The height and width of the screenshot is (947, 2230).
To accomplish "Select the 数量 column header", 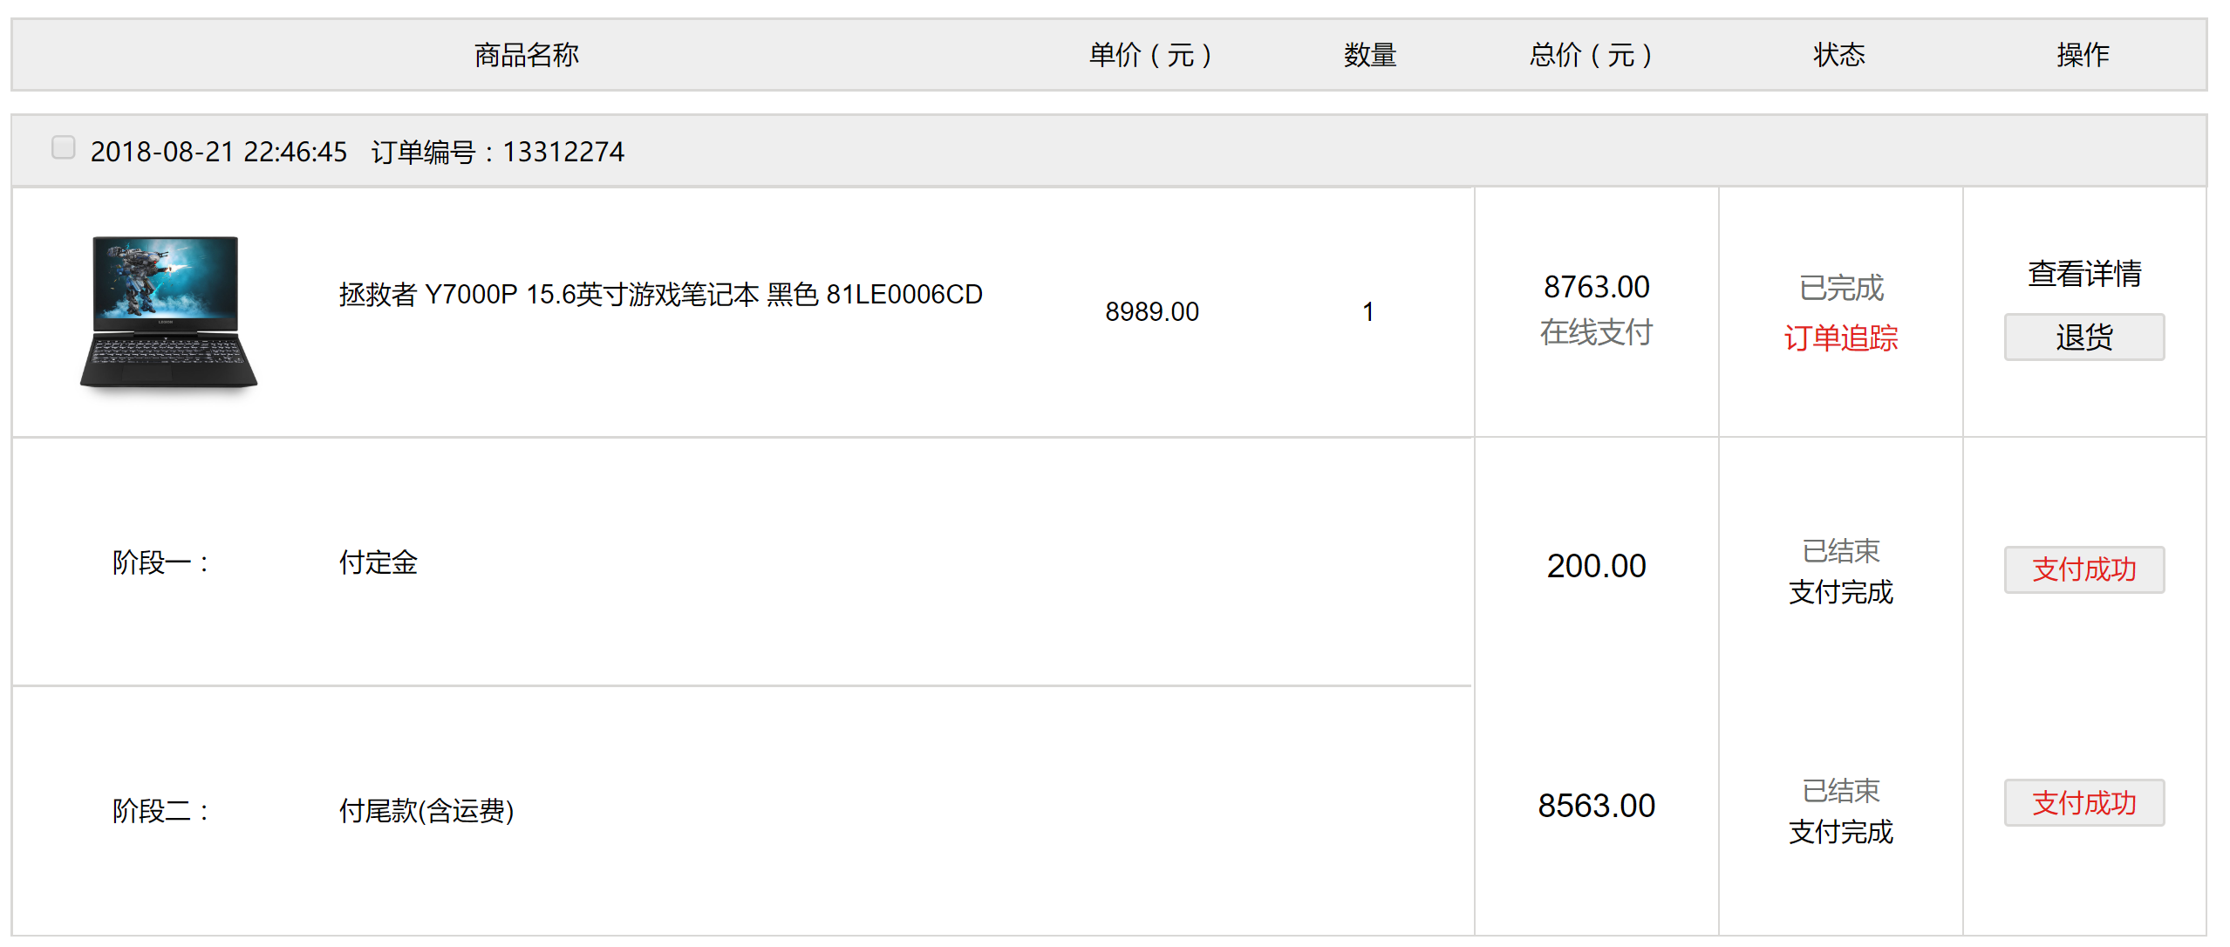I will tap(1369, 56).
